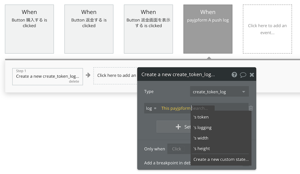Viewport: 300px width, 174px height.
Task: Click here to add an event box
Action: 267,29
